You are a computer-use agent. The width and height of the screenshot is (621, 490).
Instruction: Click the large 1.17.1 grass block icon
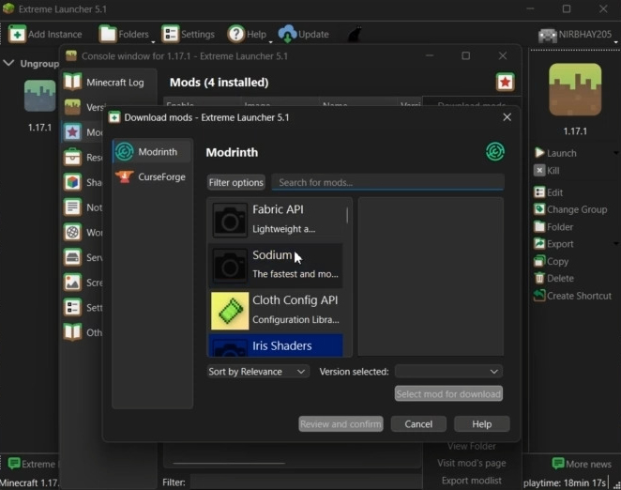pyautogui.click(x=575, y=89)
